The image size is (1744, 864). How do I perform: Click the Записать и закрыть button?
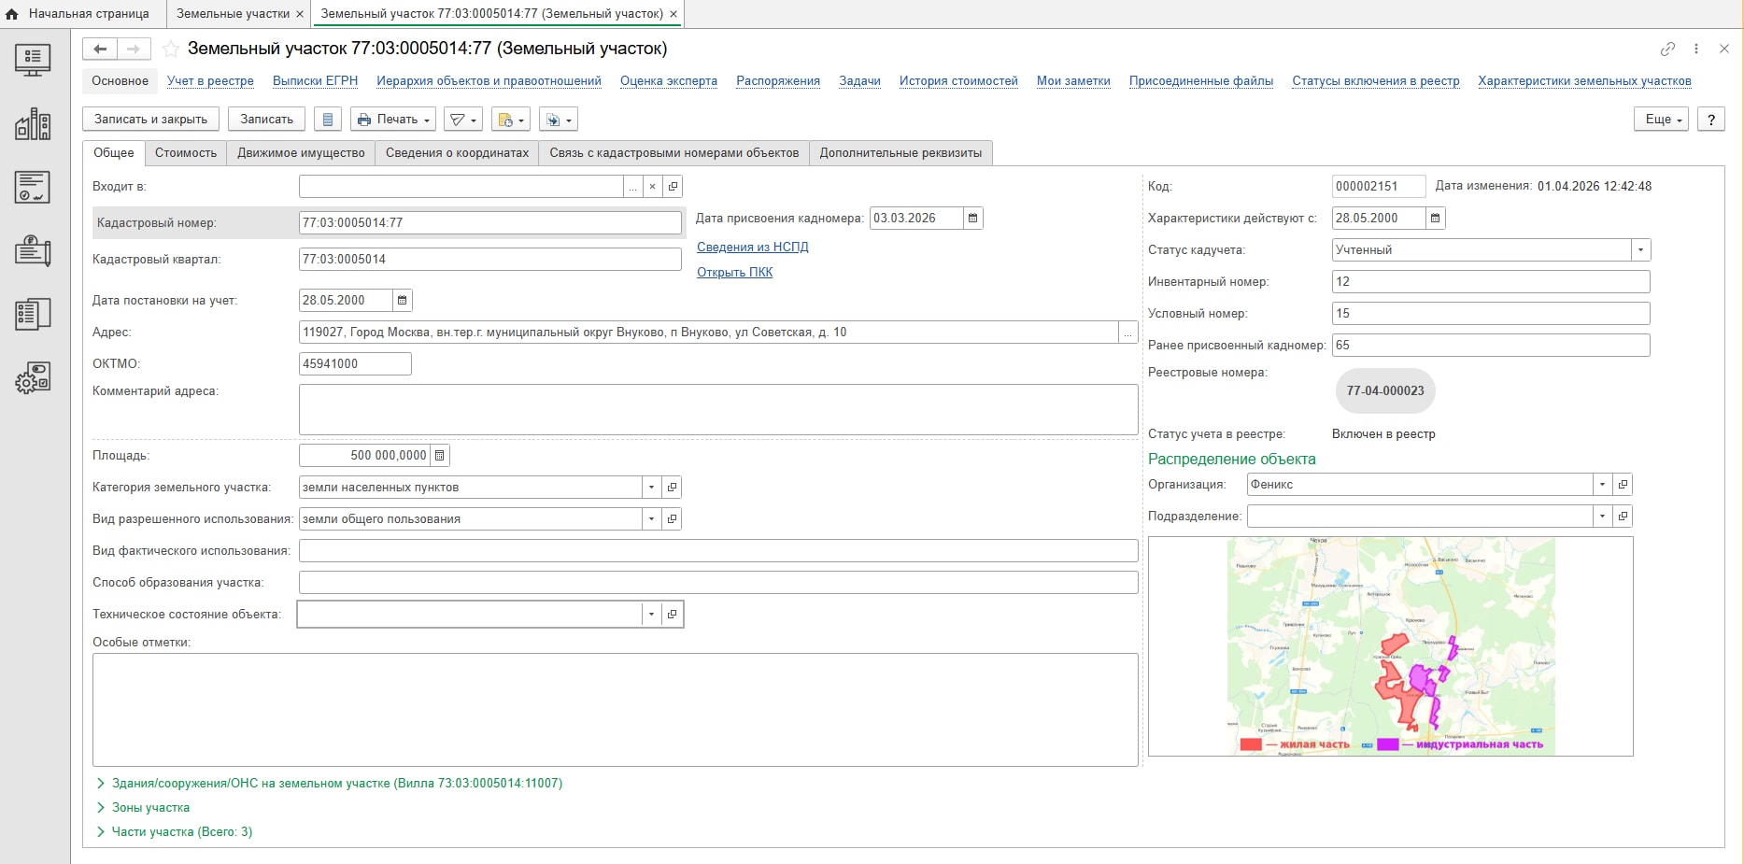pos(151,120)
